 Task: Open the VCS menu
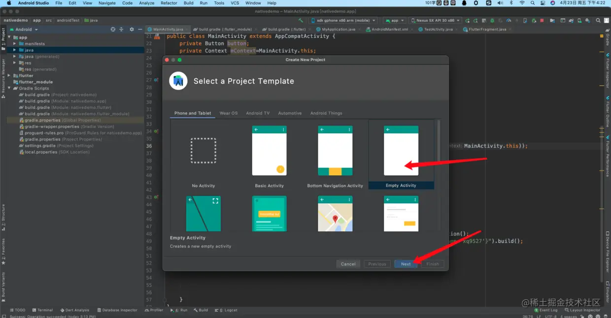click(x=235, y=3)
